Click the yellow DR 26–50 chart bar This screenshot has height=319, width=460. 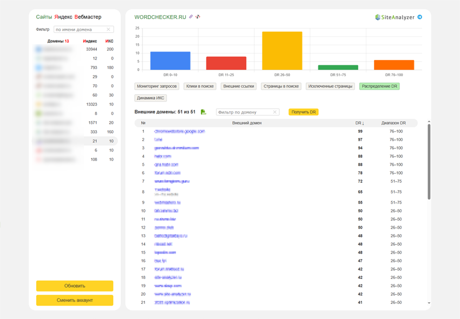click(282, 50)
